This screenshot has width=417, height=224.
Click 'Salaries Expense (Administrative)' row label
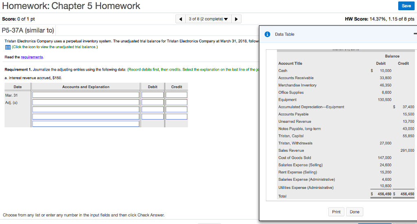coord(307,180)
